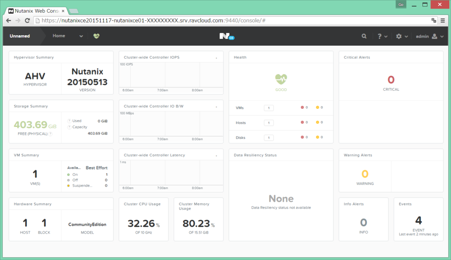Screen dimensions: 451x260
Task: Reload the page with refresh icon
Action: [x=27, y=20]
